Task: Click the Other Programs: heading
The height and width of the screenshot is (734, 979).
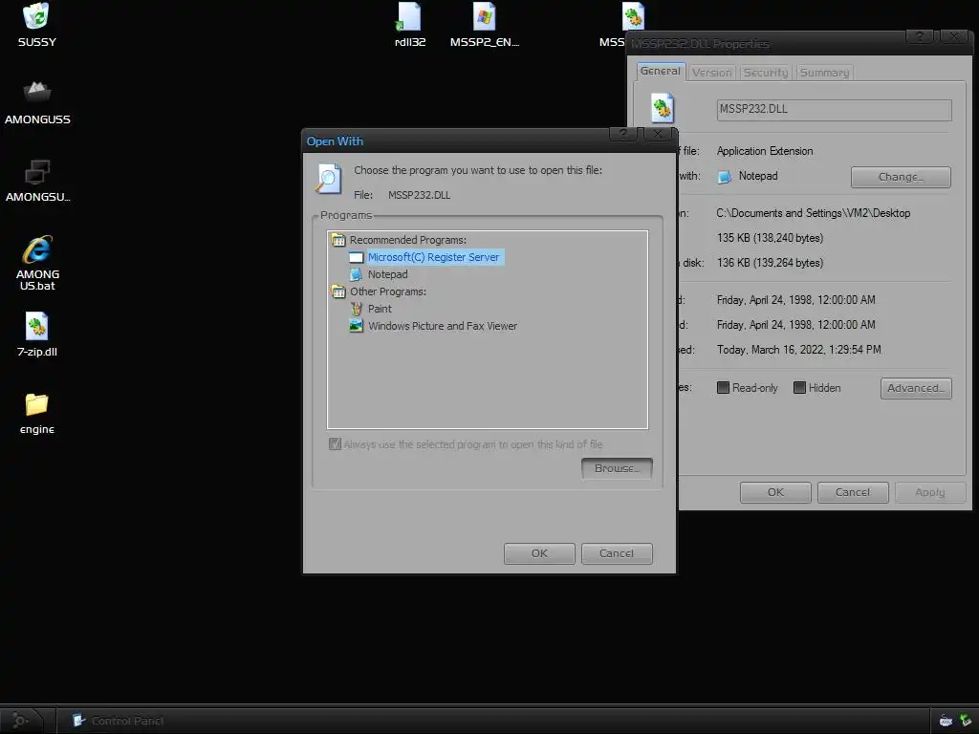Action: pos(388,291)
